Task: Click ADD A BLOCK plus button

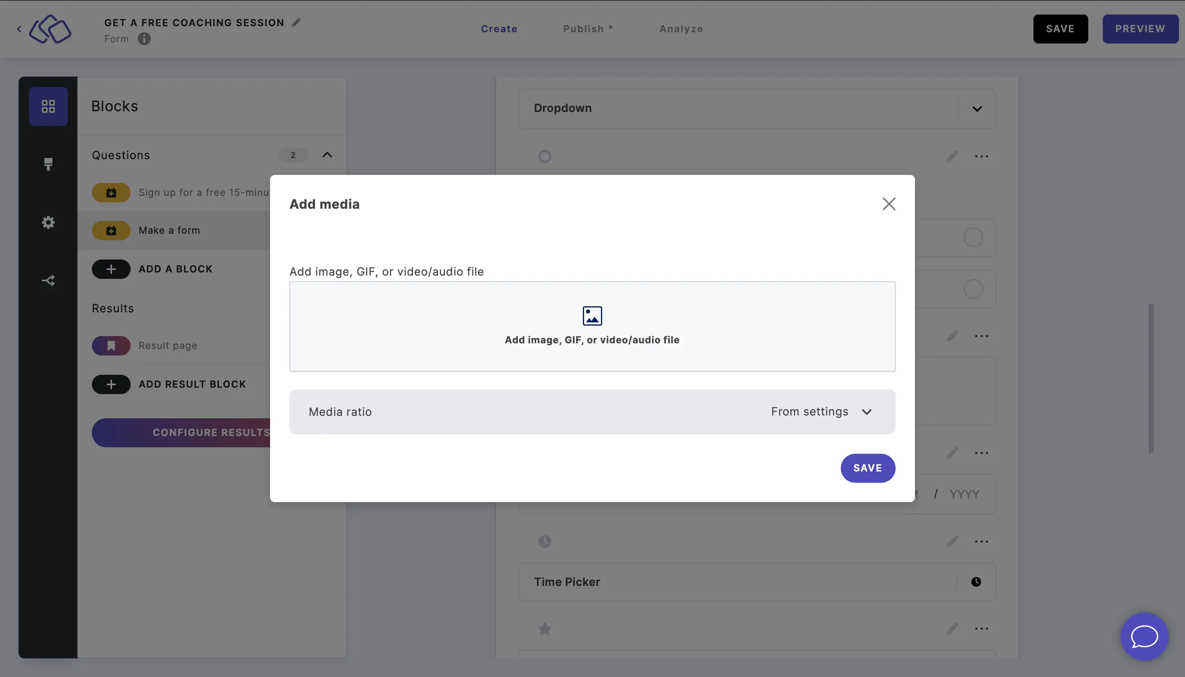Action: (x=111, y=269)
